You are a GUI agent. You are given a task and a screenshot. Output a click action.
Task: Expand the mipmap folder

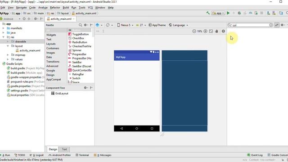click(8, 55)
